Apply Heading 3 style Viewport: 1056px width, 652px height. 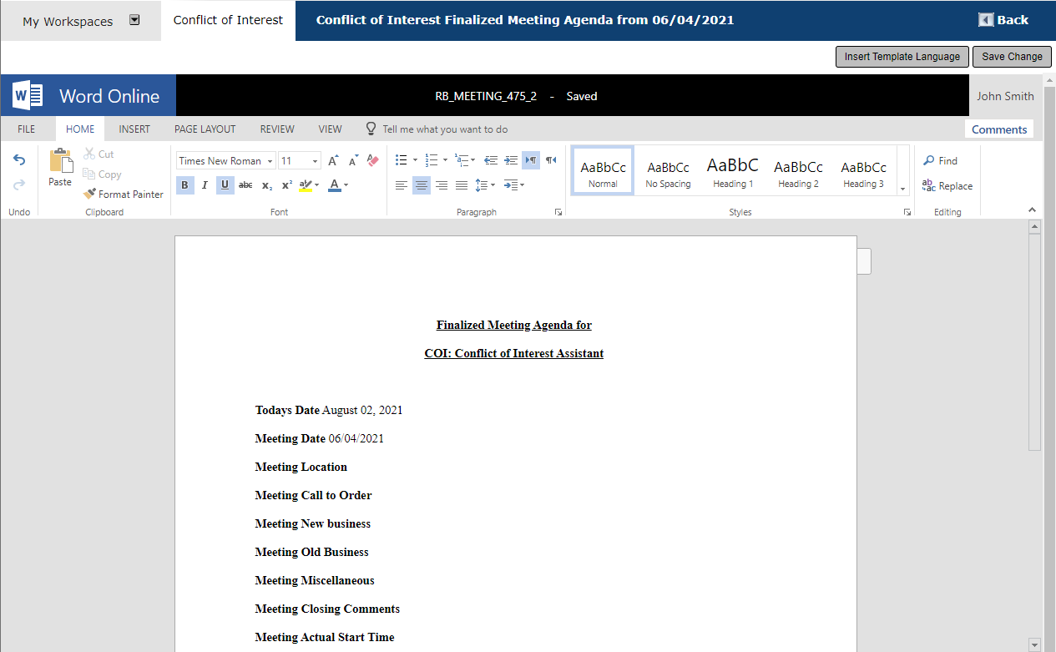[864, 172]
